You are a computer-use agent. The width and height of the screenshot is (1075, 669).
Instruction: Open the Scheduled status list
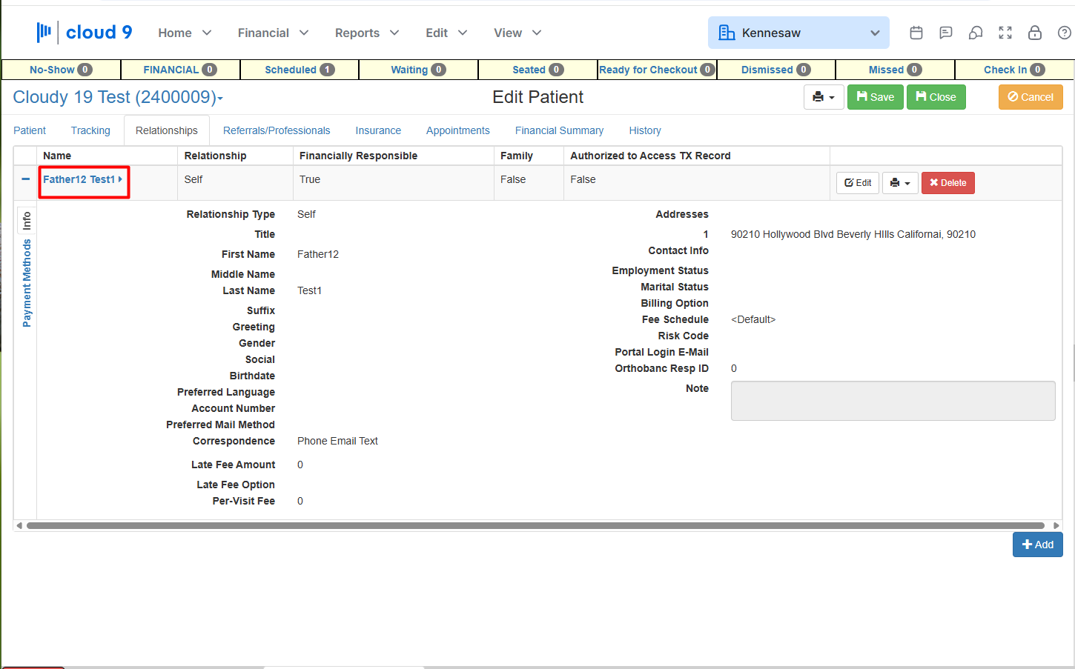point(300,70)
